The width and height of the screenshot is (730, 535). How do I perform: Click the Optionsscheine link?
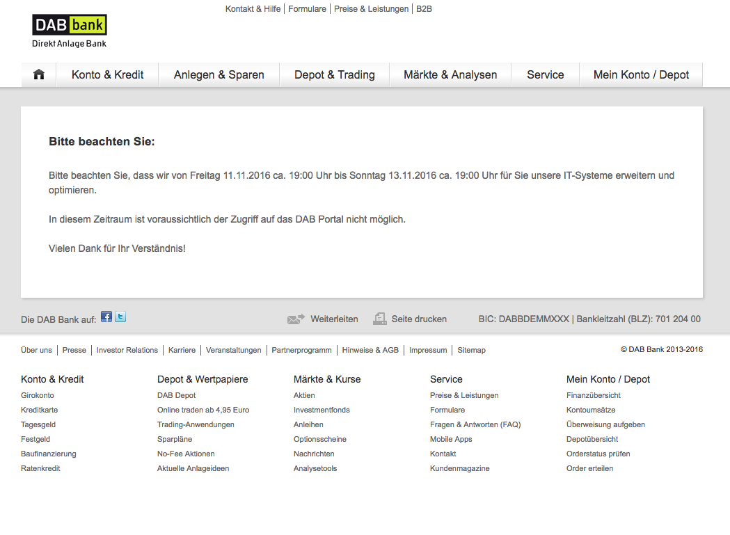pos(320,439)
